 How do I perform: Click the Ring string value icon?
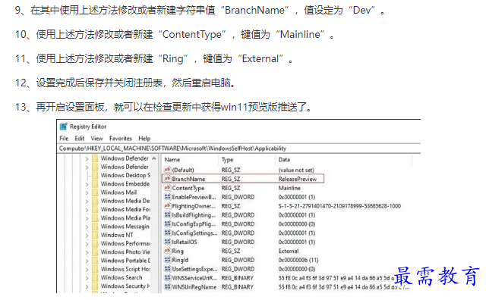coord(167,251)
